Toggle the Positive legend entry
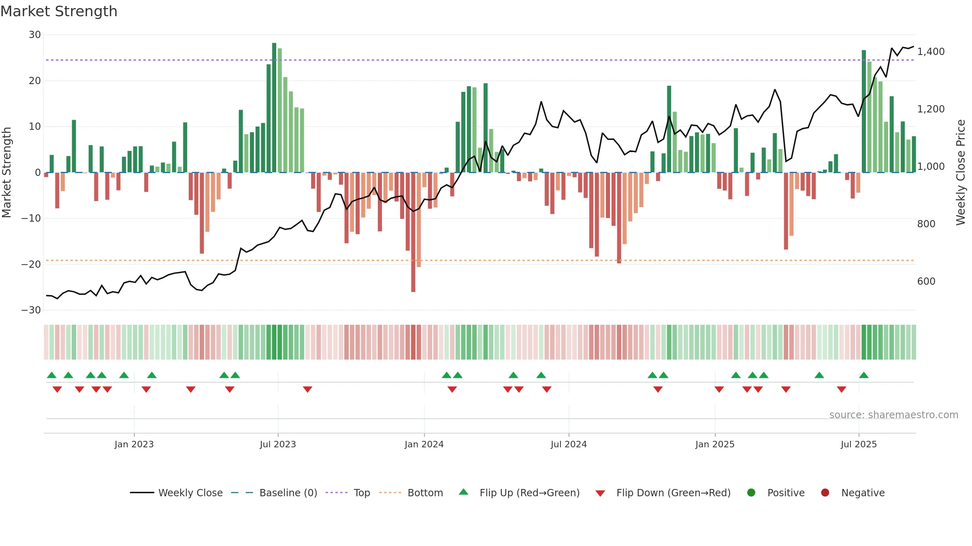This screenshot has width=972, height=546. [x=776, y=493]
